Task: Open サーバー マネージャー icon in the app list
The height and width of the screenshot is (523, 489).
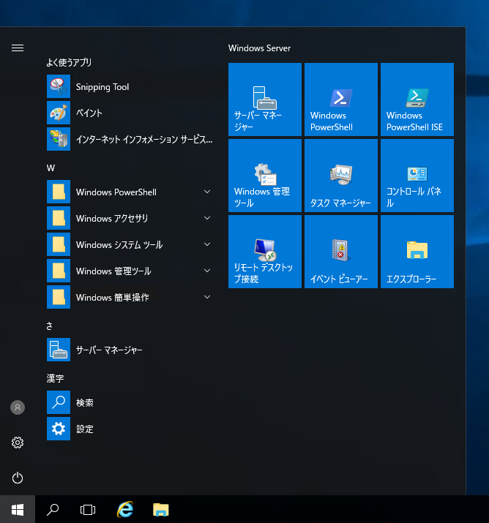Action: [59, 350]
